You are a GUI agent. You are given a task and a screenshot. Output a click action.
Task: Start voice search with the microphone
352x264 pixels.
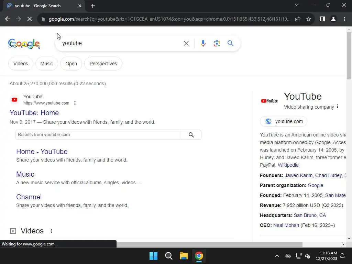click(203, 43)
